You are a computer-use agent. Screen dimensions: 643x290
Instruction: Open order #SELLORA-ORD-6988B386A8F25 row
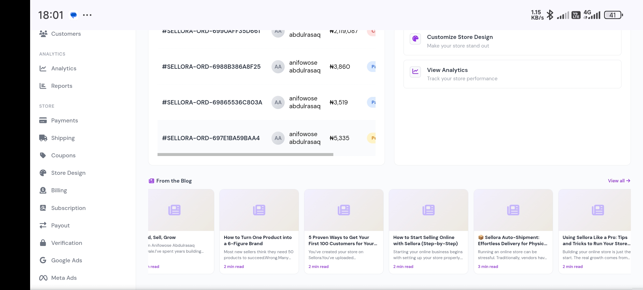pos(211,67)
